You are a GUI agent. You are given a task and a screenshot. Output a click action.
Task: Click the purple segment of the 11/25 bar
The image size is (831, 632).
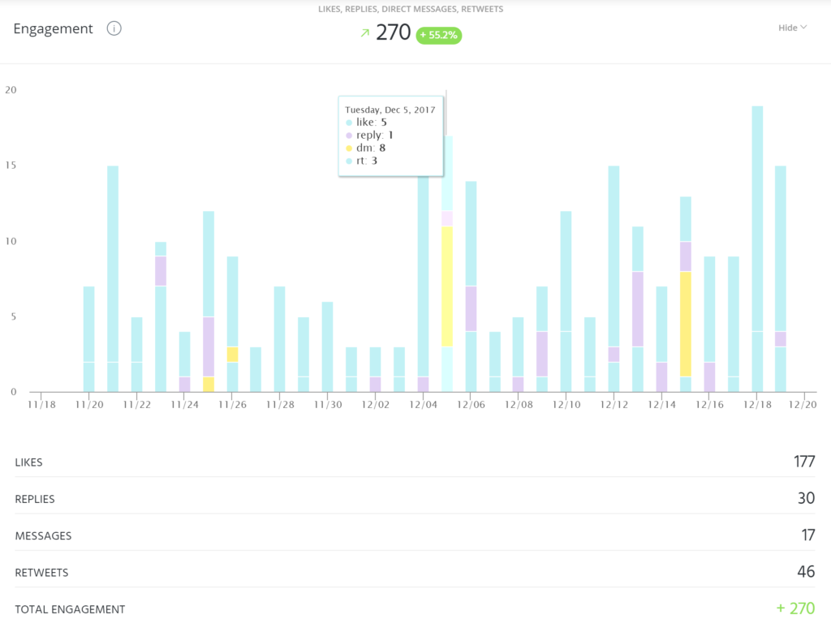coord(209,347)
